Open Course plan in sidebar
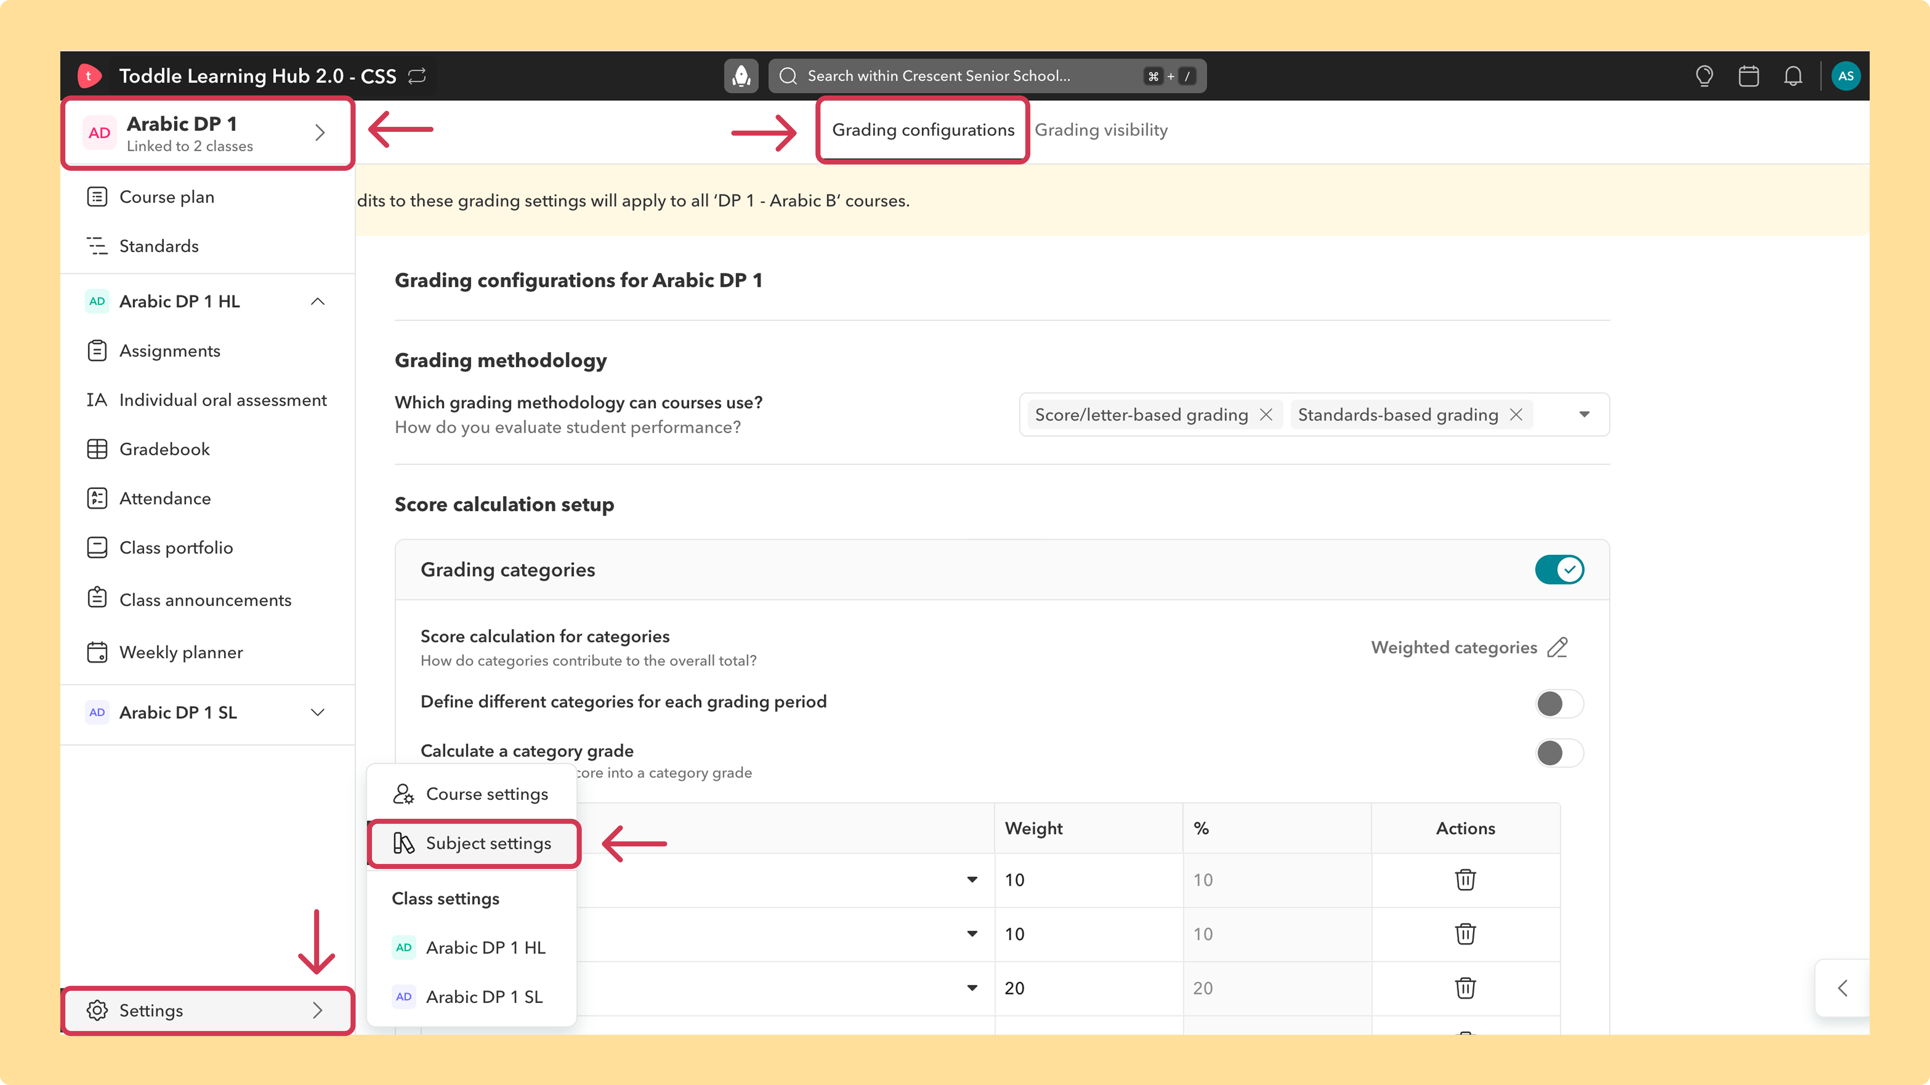The width and height of the screenshot is (1930, 1085). click(x=208, y=197)
